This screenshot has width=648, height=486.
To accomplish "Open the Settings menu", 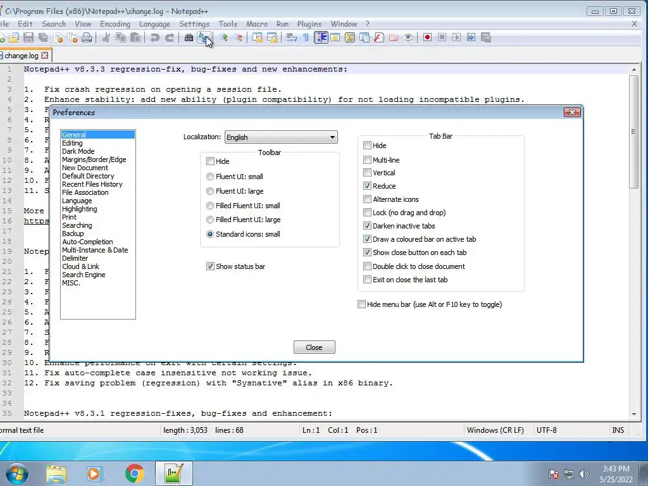I will pos(194,24).
